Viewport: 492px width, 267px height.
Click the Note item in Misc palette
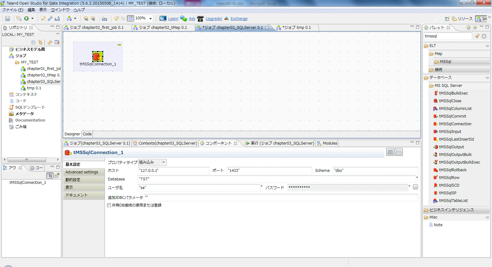pyautogui.click(x=438, y=225)
